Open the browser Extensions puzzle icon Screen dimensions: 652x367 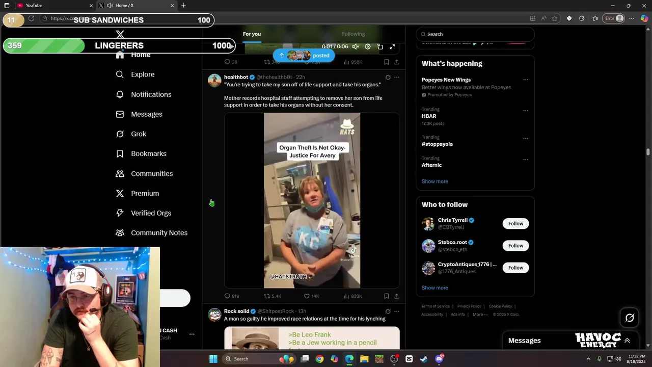pyautogui.click(x=582, y=18)
